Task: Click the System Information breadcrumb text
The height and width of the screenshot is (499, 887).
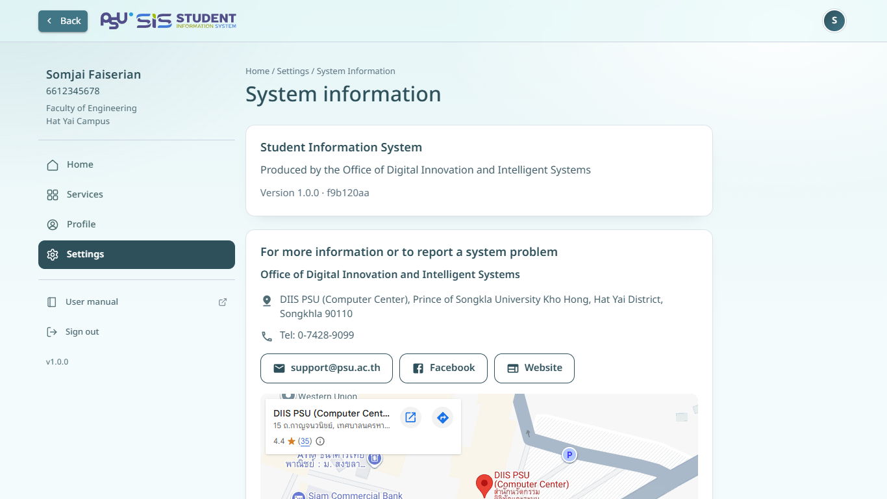Action: [356, 71]
